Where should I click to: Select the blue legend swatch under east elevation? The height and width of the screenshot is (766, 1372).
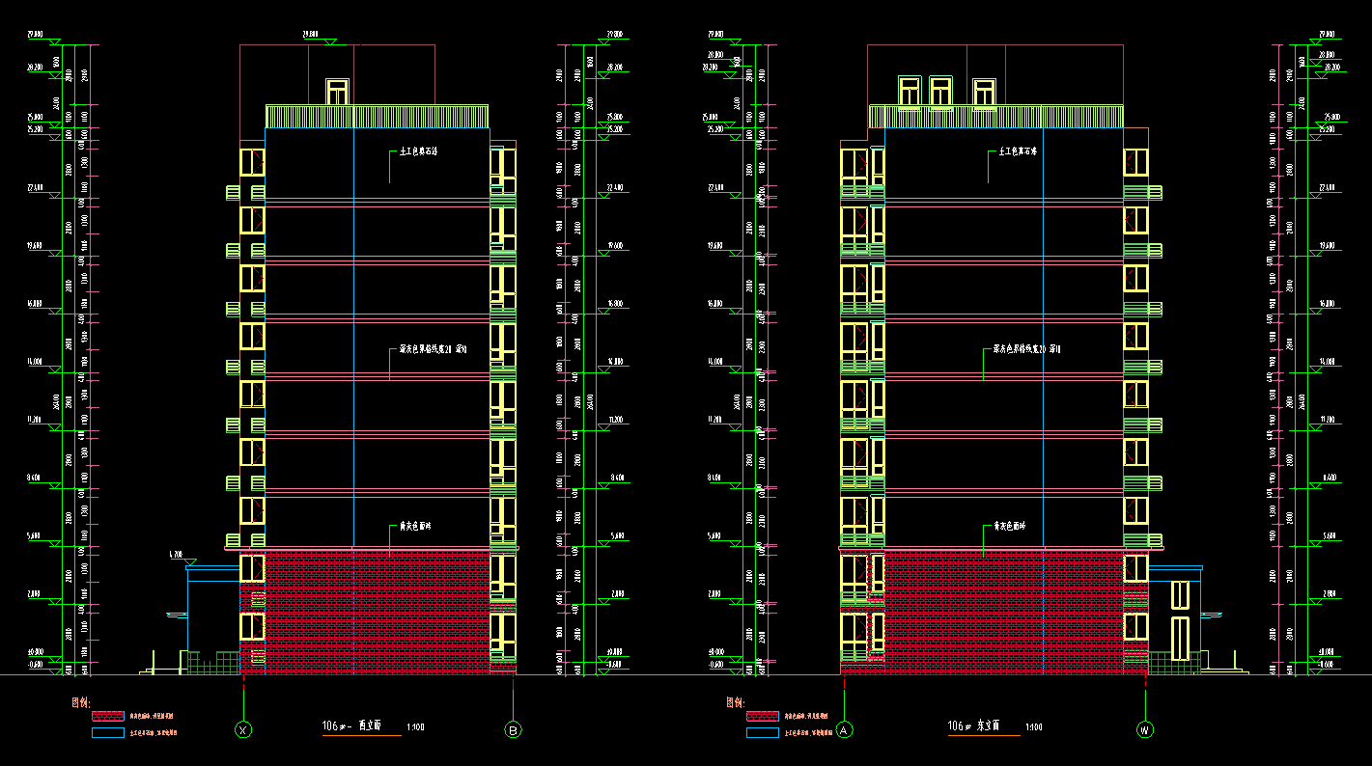762,733
